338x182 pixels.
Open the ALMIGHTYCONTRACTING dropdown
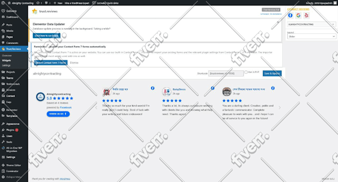pyautogui.click(x=312, y=24)
